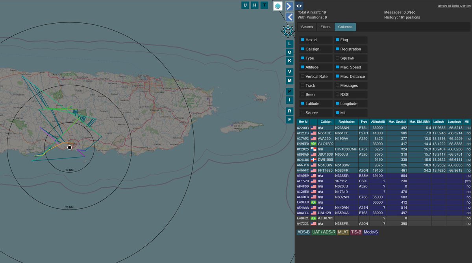Select aircraft row FFT4685
This screenshot has height=263, width=472.
click(384, 171)
